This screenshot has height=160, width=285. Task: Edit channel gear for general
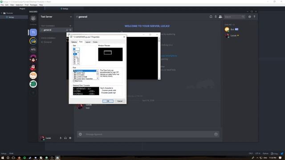pos(70,30)
